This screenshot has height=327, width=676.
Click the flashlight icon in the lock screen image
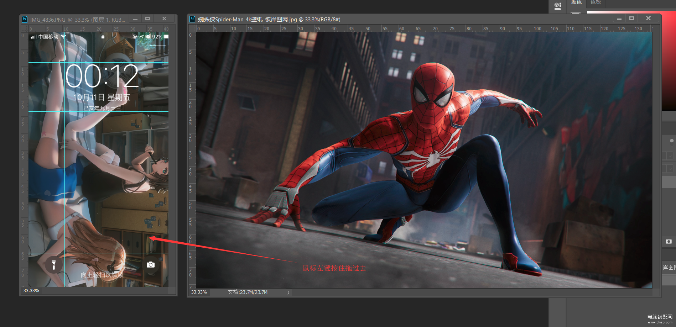pyautogui.click(x=54, y=265)
